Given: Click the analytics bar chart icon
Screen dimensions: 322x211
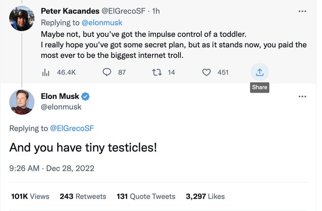Looking at the screenshot, I should pyautogui.click(x=46, y=72).
